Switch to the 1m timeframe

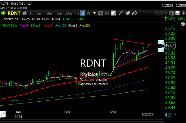pyautogui.click(x=32, y=13)
